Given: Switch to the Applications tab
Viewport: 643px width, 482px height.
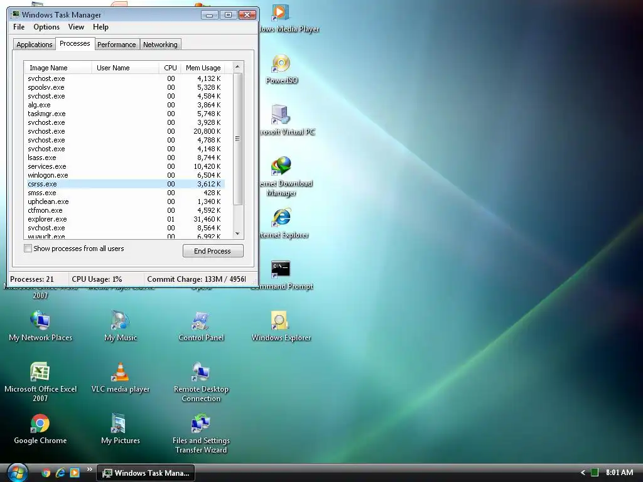Looking at the screenshot, I should click(35, 45).
